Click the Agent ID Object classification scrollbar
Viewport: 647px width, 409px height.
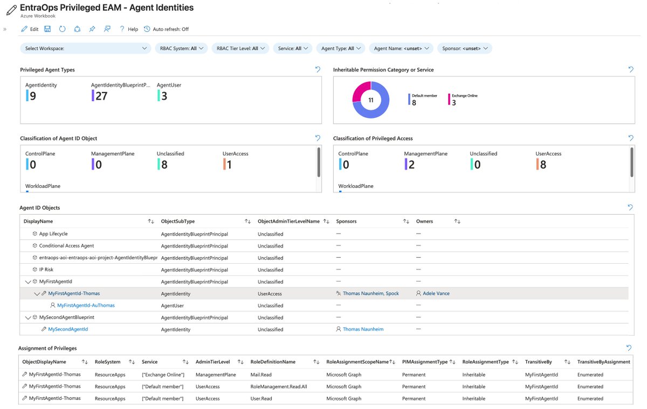319,162
